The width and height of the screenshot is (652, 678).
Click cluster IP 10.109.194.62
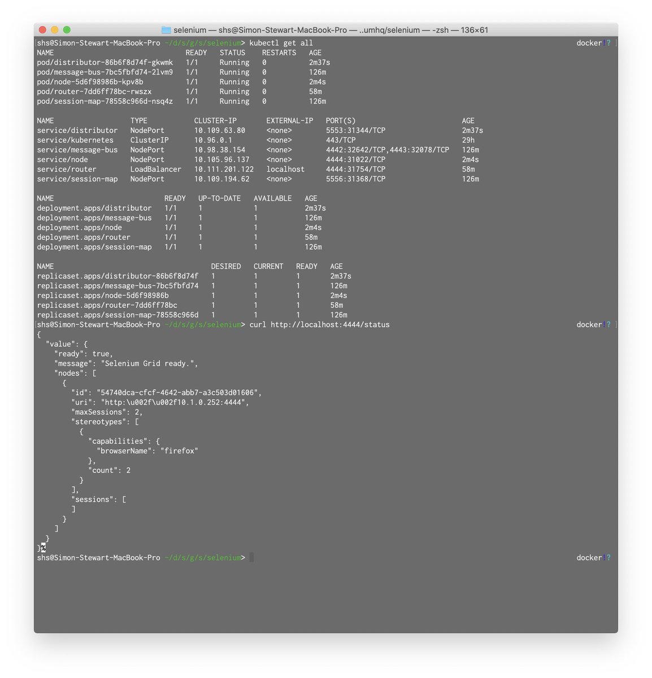click(222, 179)
